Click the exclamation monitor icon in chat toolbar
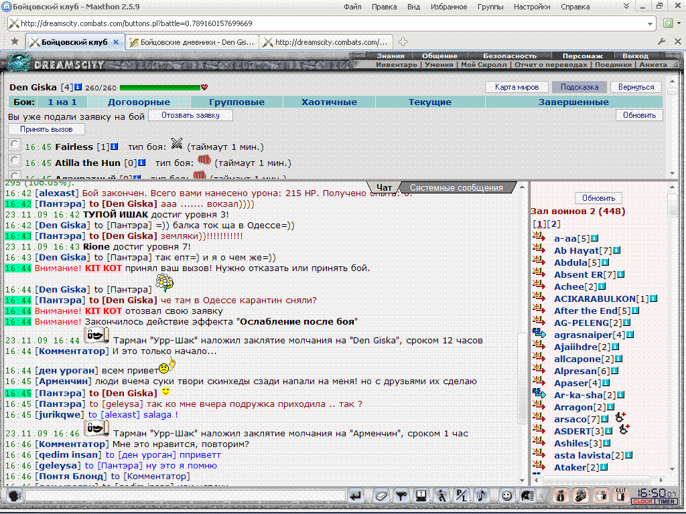Viewport: 686px width, 514px height. click(x=421, y=496)
